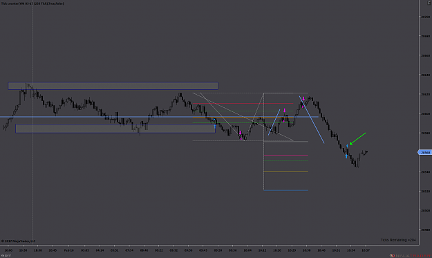Click the 07:34 time axis label

pos(129,250)
